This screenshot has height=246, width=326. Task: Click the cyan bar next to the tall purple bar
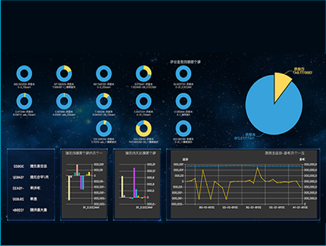(136, 193)
